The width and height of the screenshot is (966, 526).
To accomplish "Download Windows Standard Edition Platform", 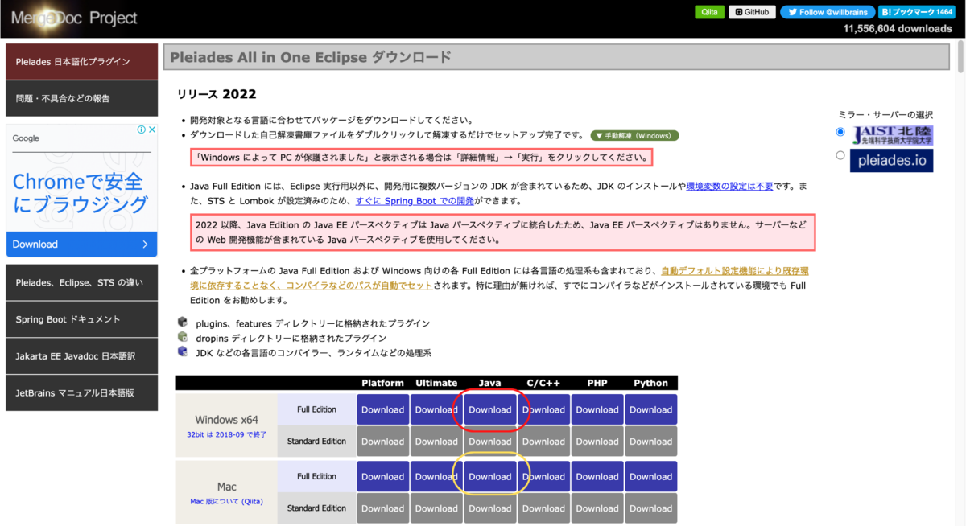I will pyautogui.click(x=382, y=442).
